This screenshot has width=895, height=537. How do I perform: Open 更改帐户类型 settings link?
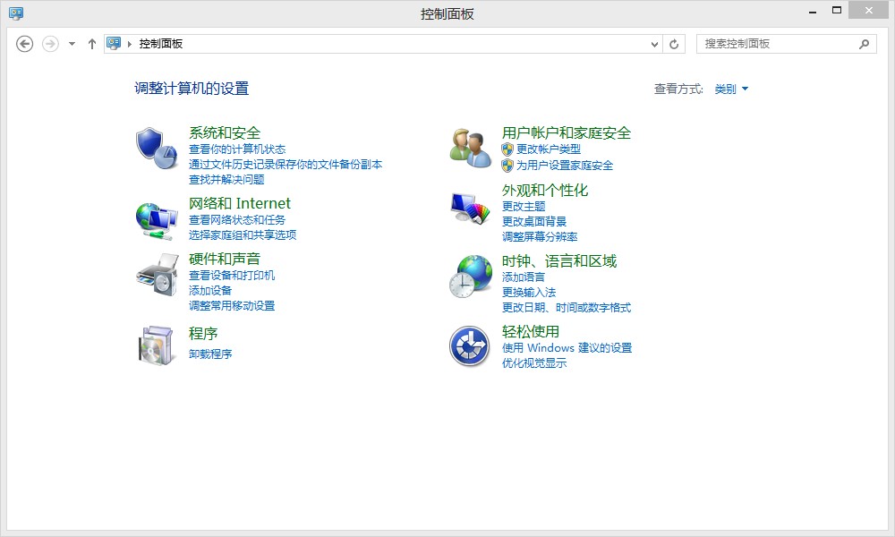point(550,149)
